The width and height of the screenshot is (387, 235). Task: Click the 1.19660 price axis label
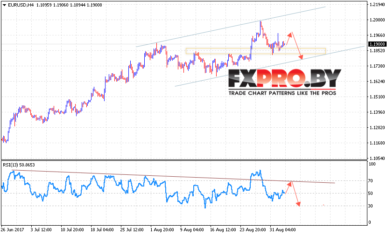tap(377, 35)
